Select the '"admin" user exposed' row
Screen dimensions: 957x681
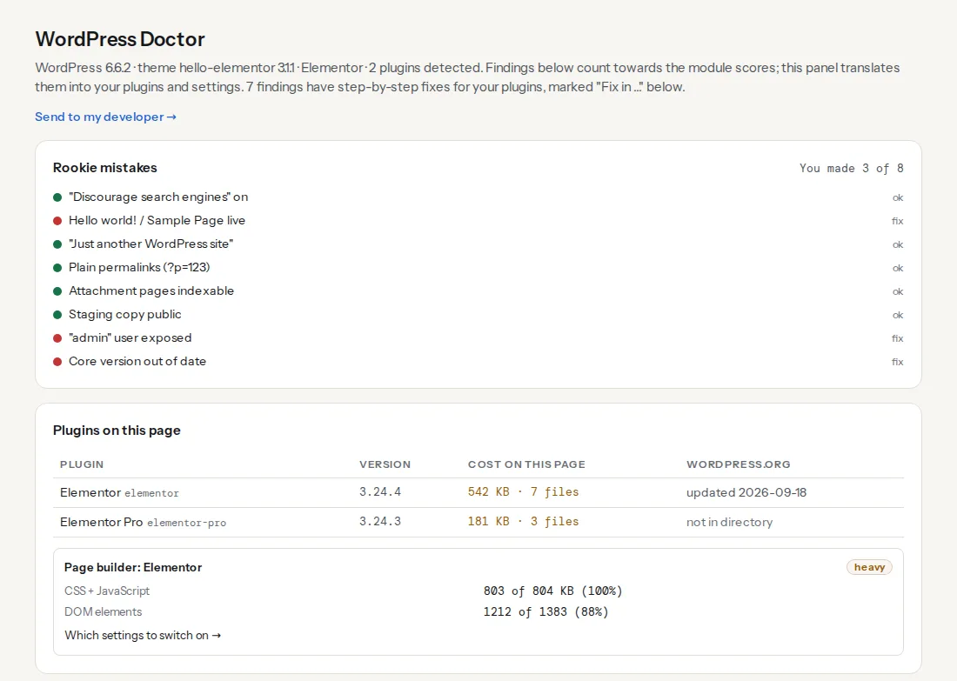pyautogui.click(x=478, y=338)
